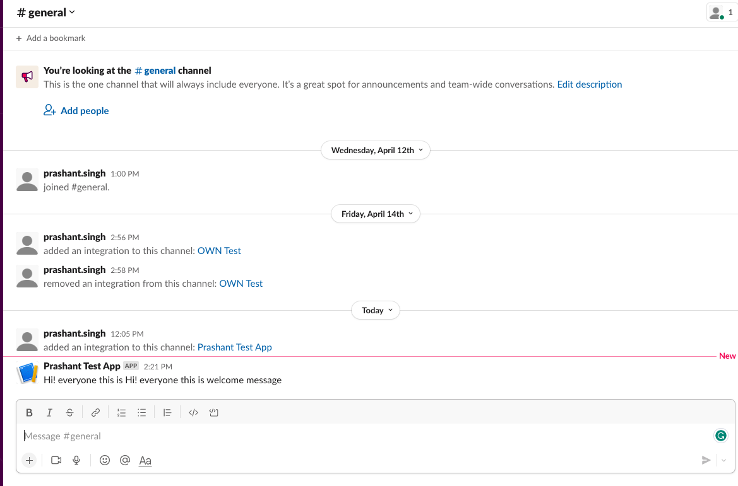Format text as inline code
This screenshot has height=486, width=738.
193,412
